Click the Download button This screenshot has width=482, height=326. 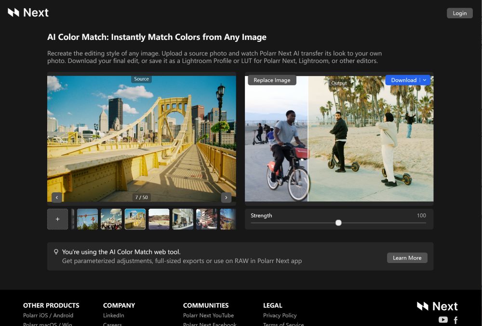(x=403, y=80)
